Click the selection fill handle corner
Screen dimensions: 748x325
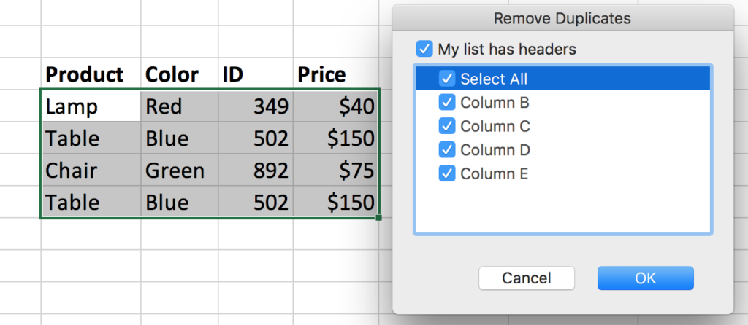[378, 217]
